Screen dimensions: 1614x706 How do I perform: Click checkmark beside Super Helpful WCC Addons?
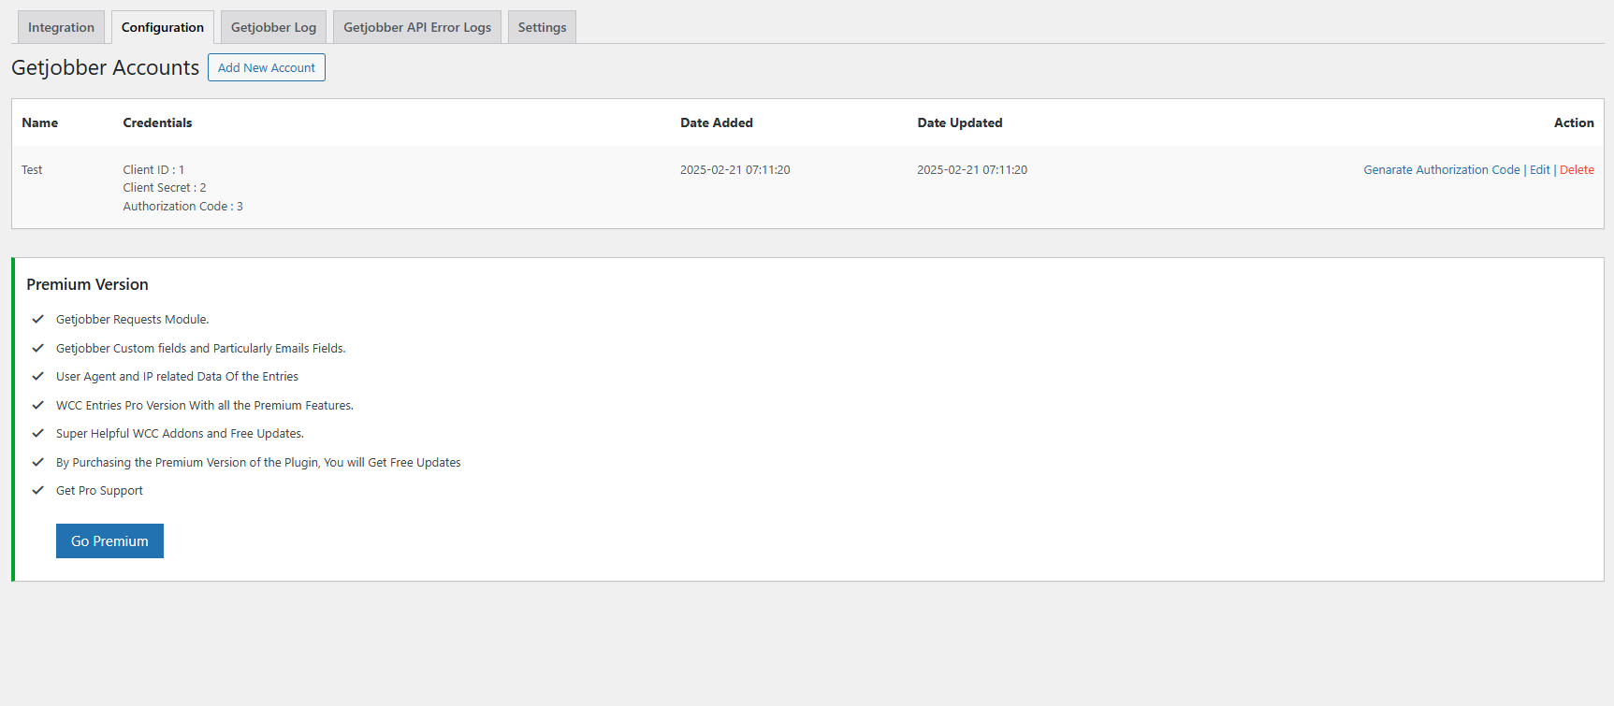point(38,433)
